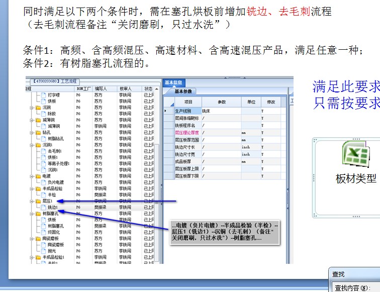Click the folder icon beside 半成品检验1

[x=38, y=257]
